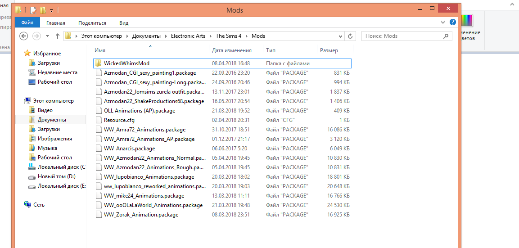Expand the ribbon with the chevron
The height and width of the screenshot is (248, 519).
tap(443, 23)
